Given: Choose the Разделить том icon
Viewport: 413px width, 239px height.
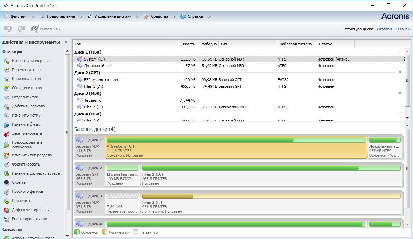Looking at the screenshot, I should coord(7,97).
